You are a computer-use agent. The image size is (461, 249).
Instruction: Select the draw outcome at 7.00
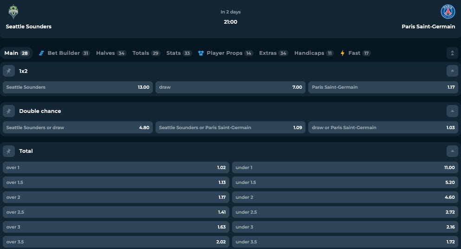click(230, 87)
